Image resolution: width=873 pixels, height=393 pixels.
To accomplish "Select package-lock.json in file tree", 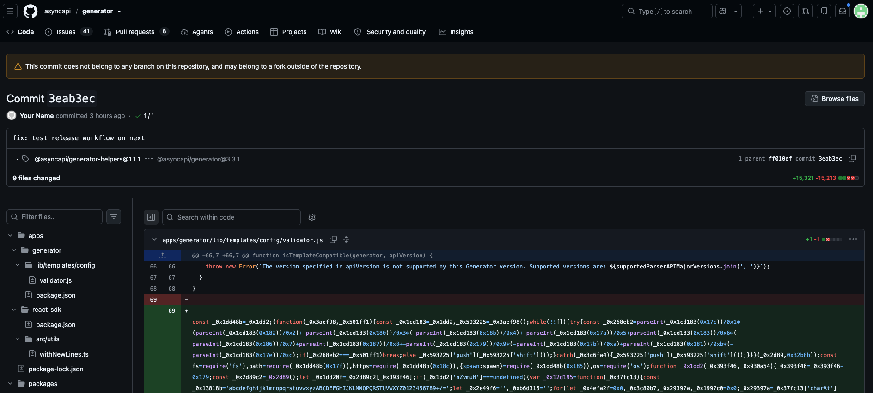I will [56, 369].
